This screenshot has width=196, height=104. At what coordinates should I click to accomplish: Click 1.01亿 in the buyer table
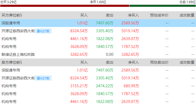point(82,23)
